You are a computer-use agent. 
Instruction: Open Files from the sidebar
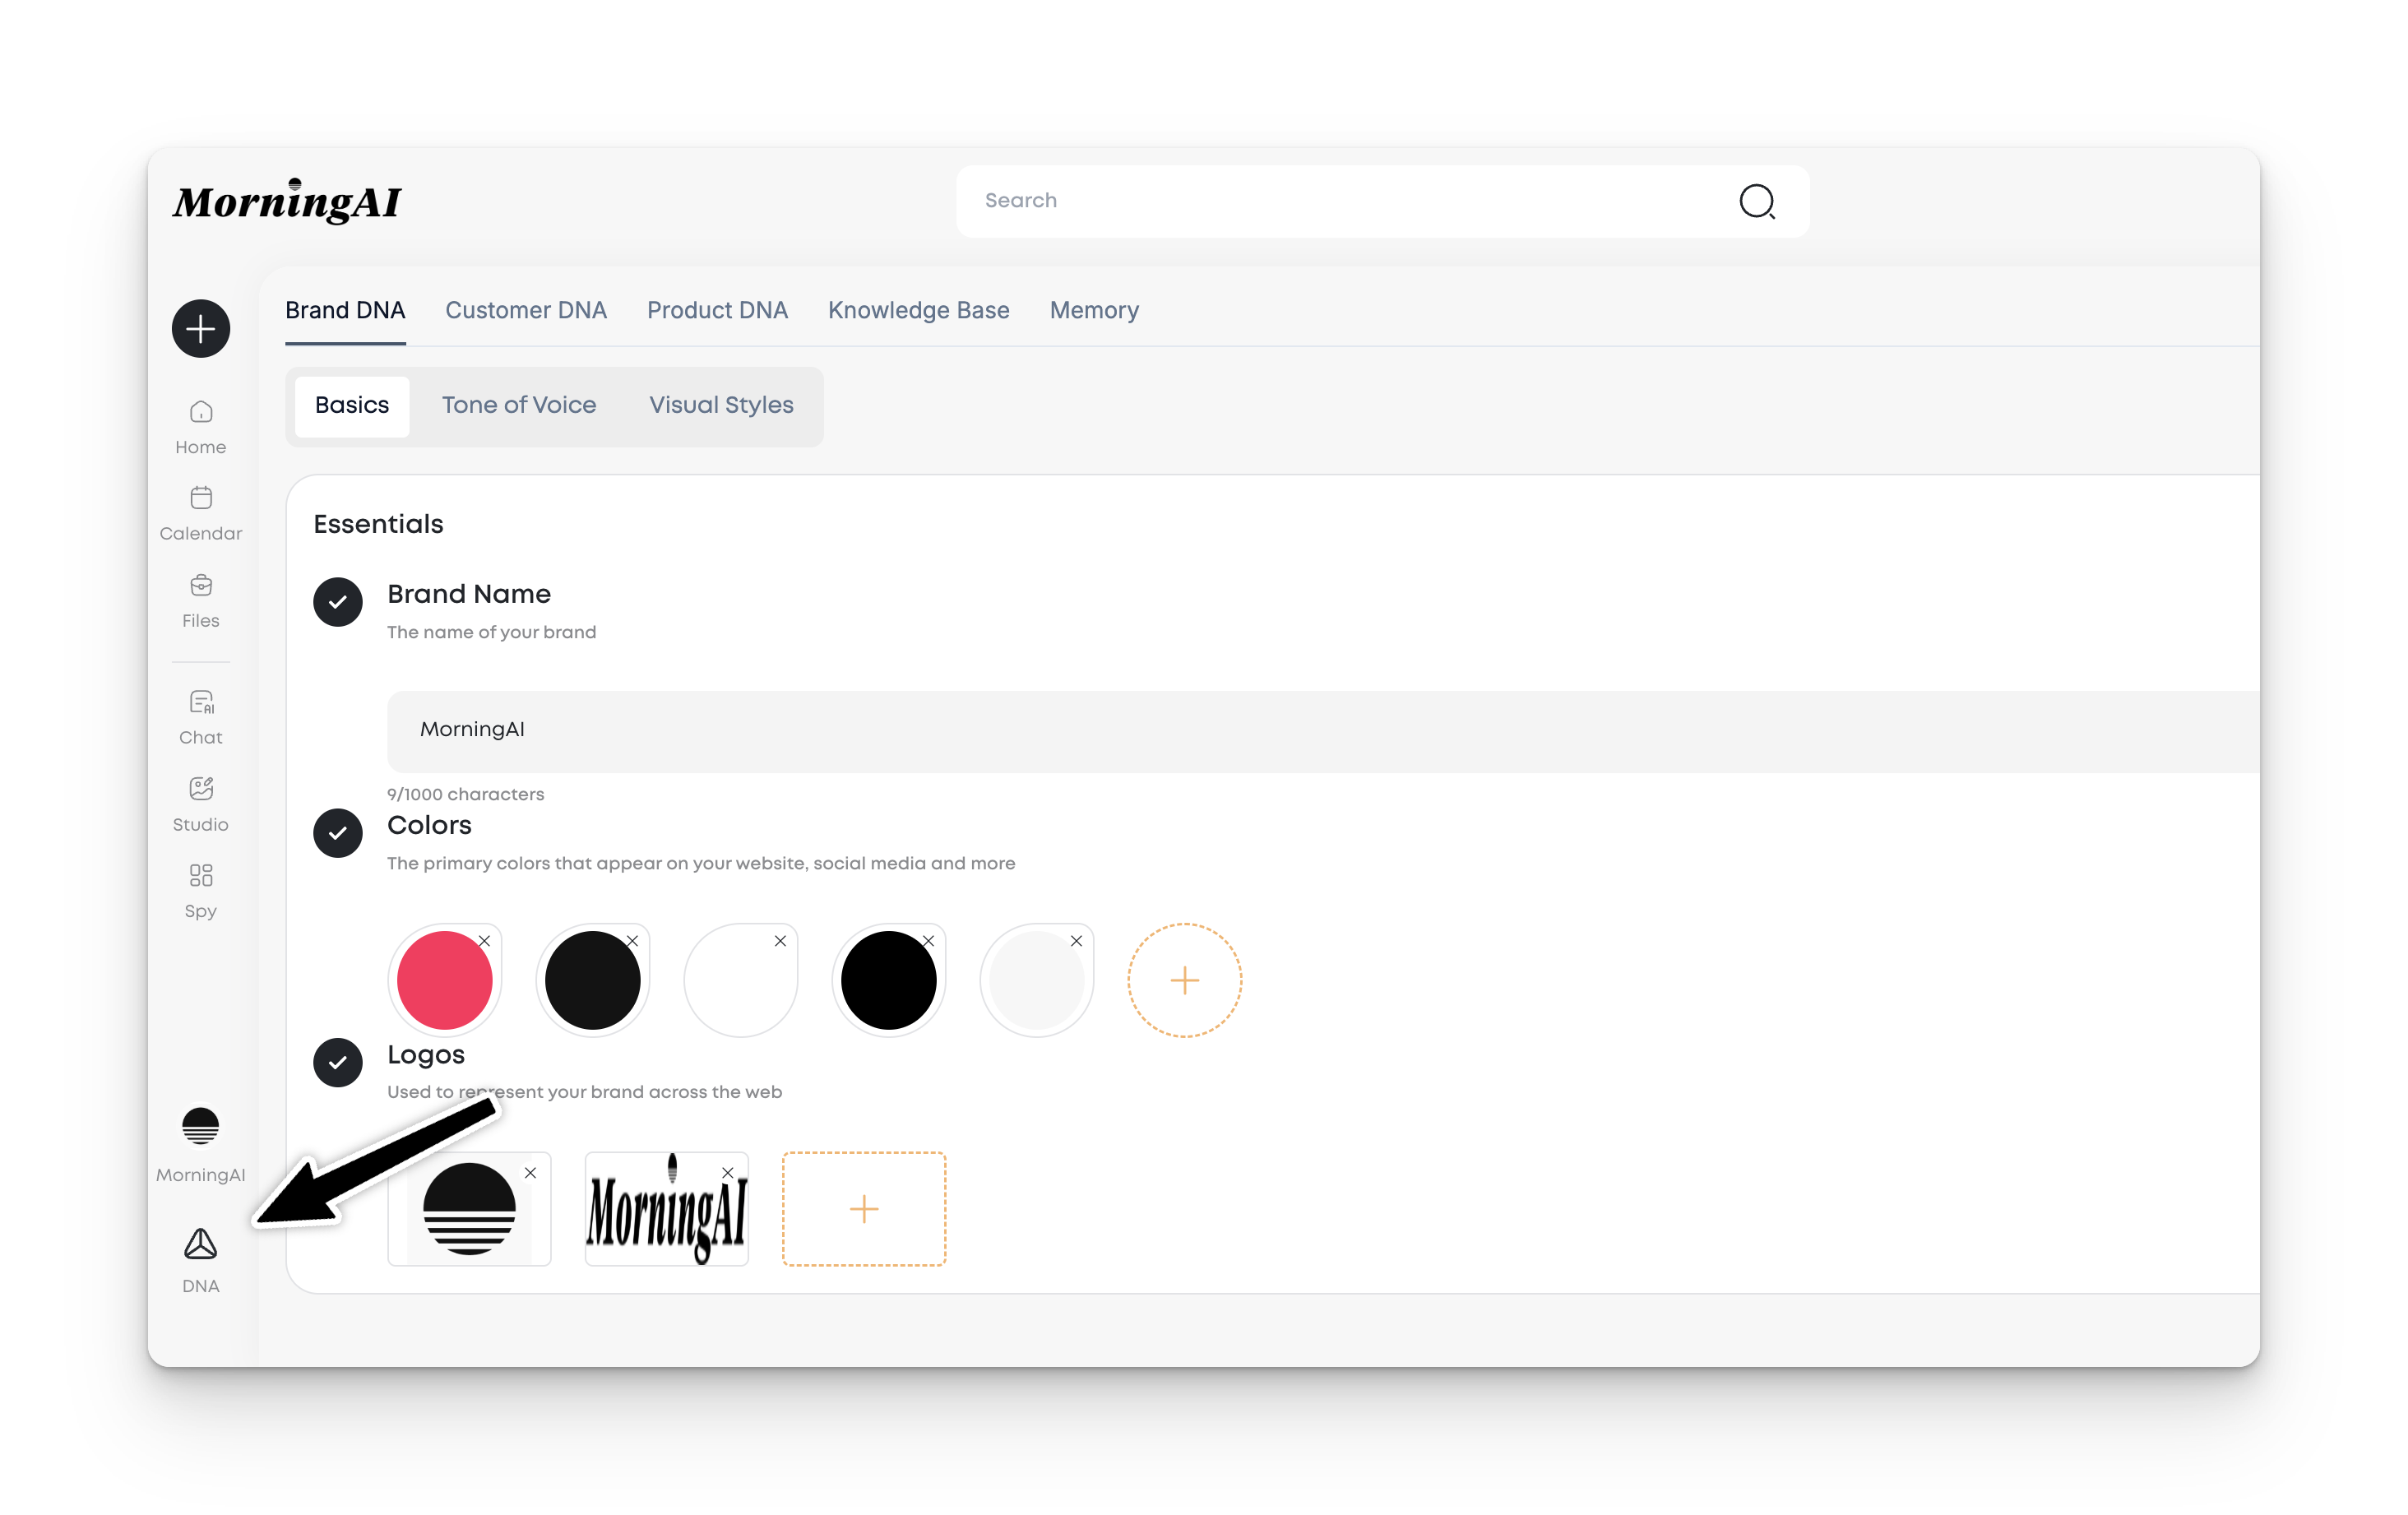click(x=201, y=601)
